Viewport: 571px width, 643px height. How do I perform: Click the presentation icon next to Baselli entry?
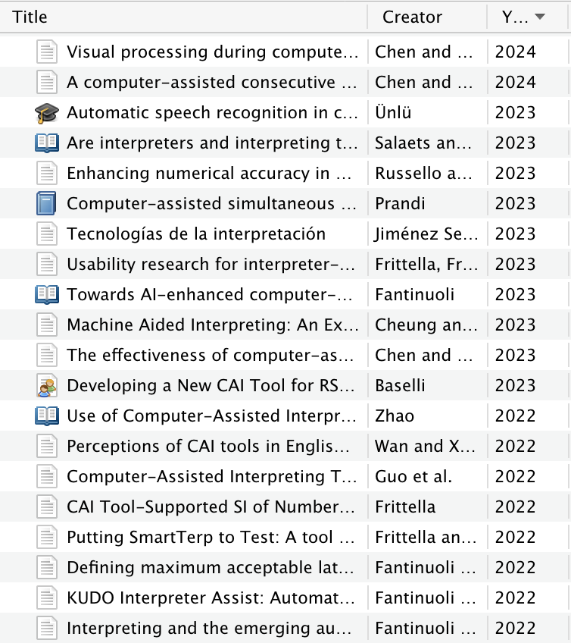[x=47, y=386]
